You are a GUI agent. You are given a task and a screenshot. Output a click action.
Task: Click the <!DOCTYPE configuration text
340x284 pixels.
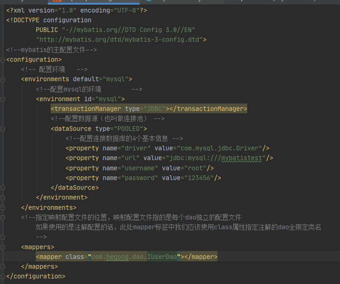(49, 20)
